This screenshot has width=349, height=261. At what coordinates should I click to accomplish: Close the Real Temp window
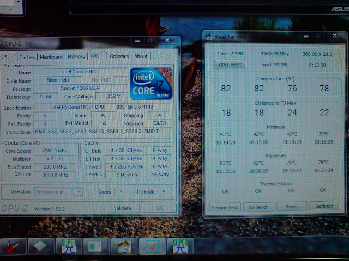[334, 35]
